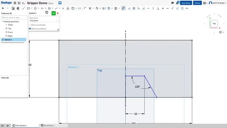Apply the Concentric constraint
Screen dimensions: 227x128
[134, 9]
